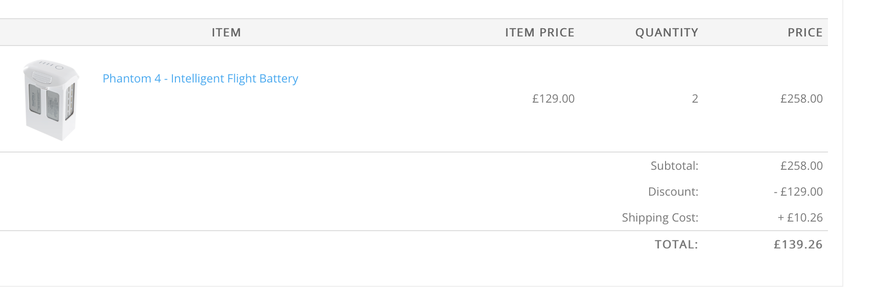Click the PRICE column header
The image size is (873, 305).
[x=805, y=33]
